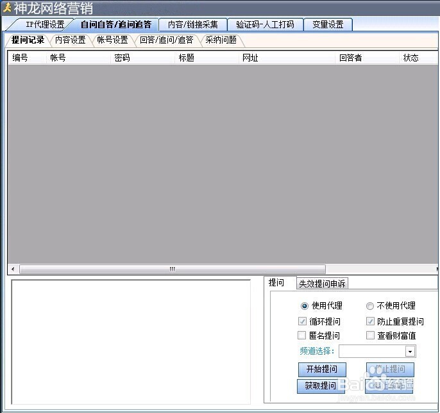Select the 不使用代理 radio button

point(370,305)
